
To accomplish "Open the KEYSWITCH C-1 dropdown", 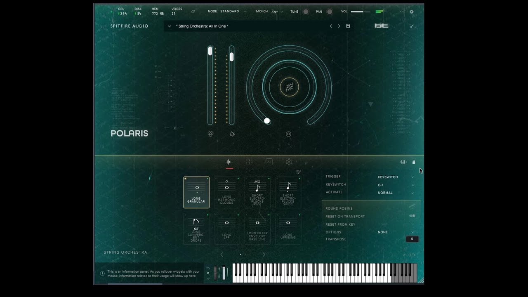I will coord(396,185).
